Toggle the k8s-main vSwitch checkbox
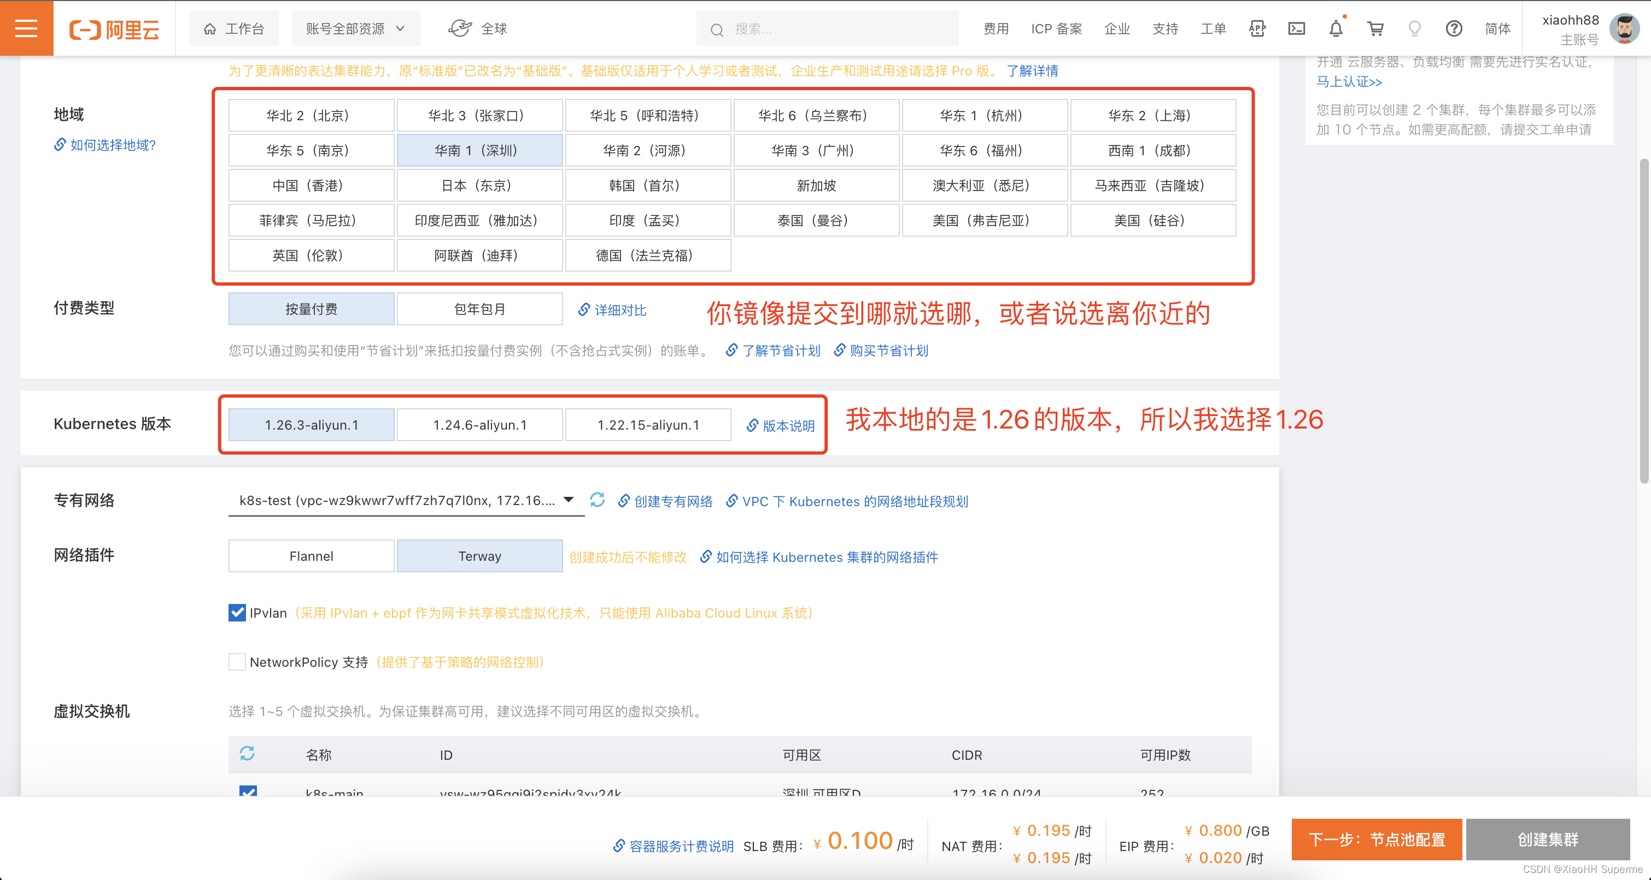The width and height of the screenshot is (1651, 880). tap(248, 792)
